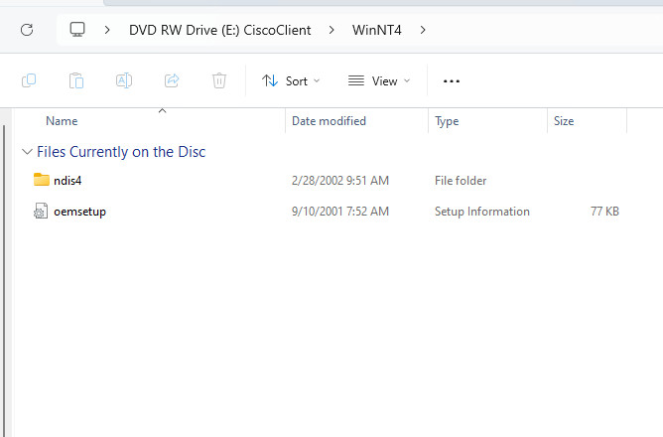Expand the chevron after WinNT4
Viewport: 663px width, 437px height.
pyautogui.click(x=424, y=30)
